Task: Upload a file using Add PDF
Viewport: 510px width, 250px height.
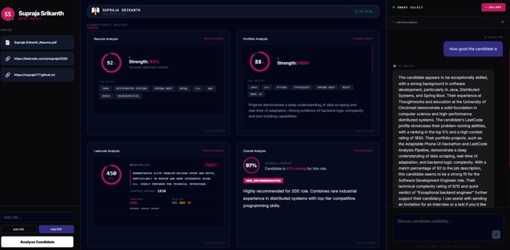Action: click(x=56, y=229)
